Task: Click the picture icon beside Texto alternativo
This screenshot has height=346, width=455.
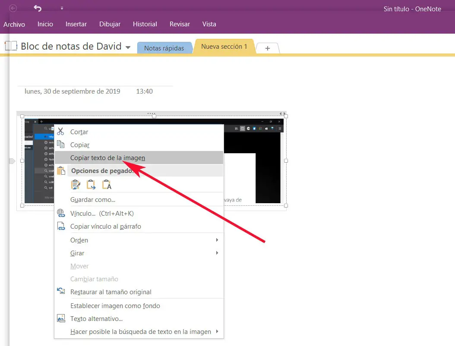Action: (61, 318)
